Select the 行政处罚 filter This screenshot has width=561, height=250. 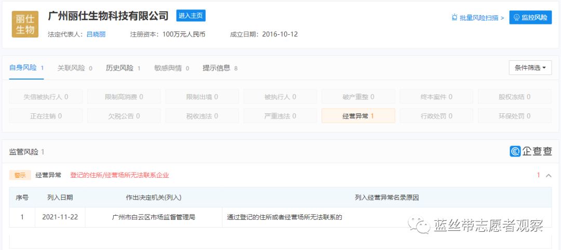pyautogui.click(x=436, y=116)
